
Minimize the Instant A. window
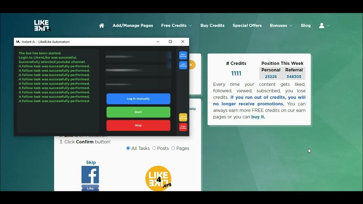coord(158,42)
